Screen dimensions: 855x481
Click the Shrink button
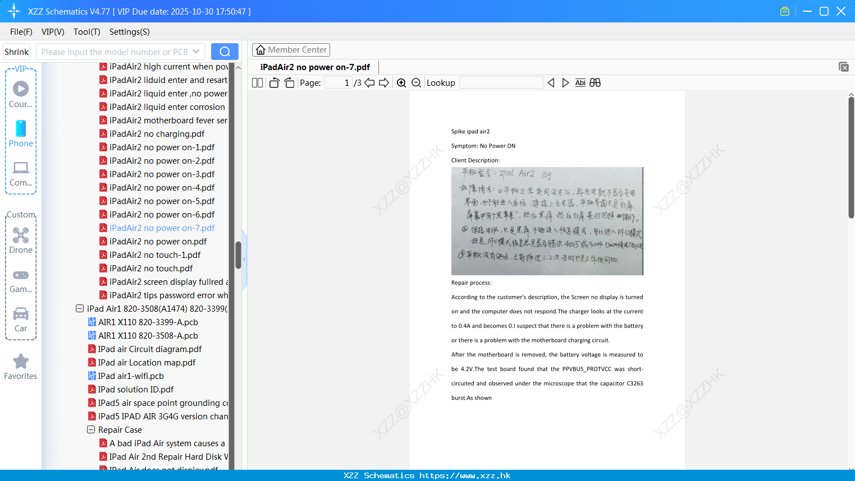click(17, 52)
